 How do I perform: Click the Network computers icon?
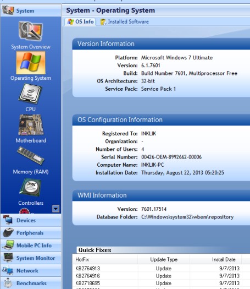[8, 270]
